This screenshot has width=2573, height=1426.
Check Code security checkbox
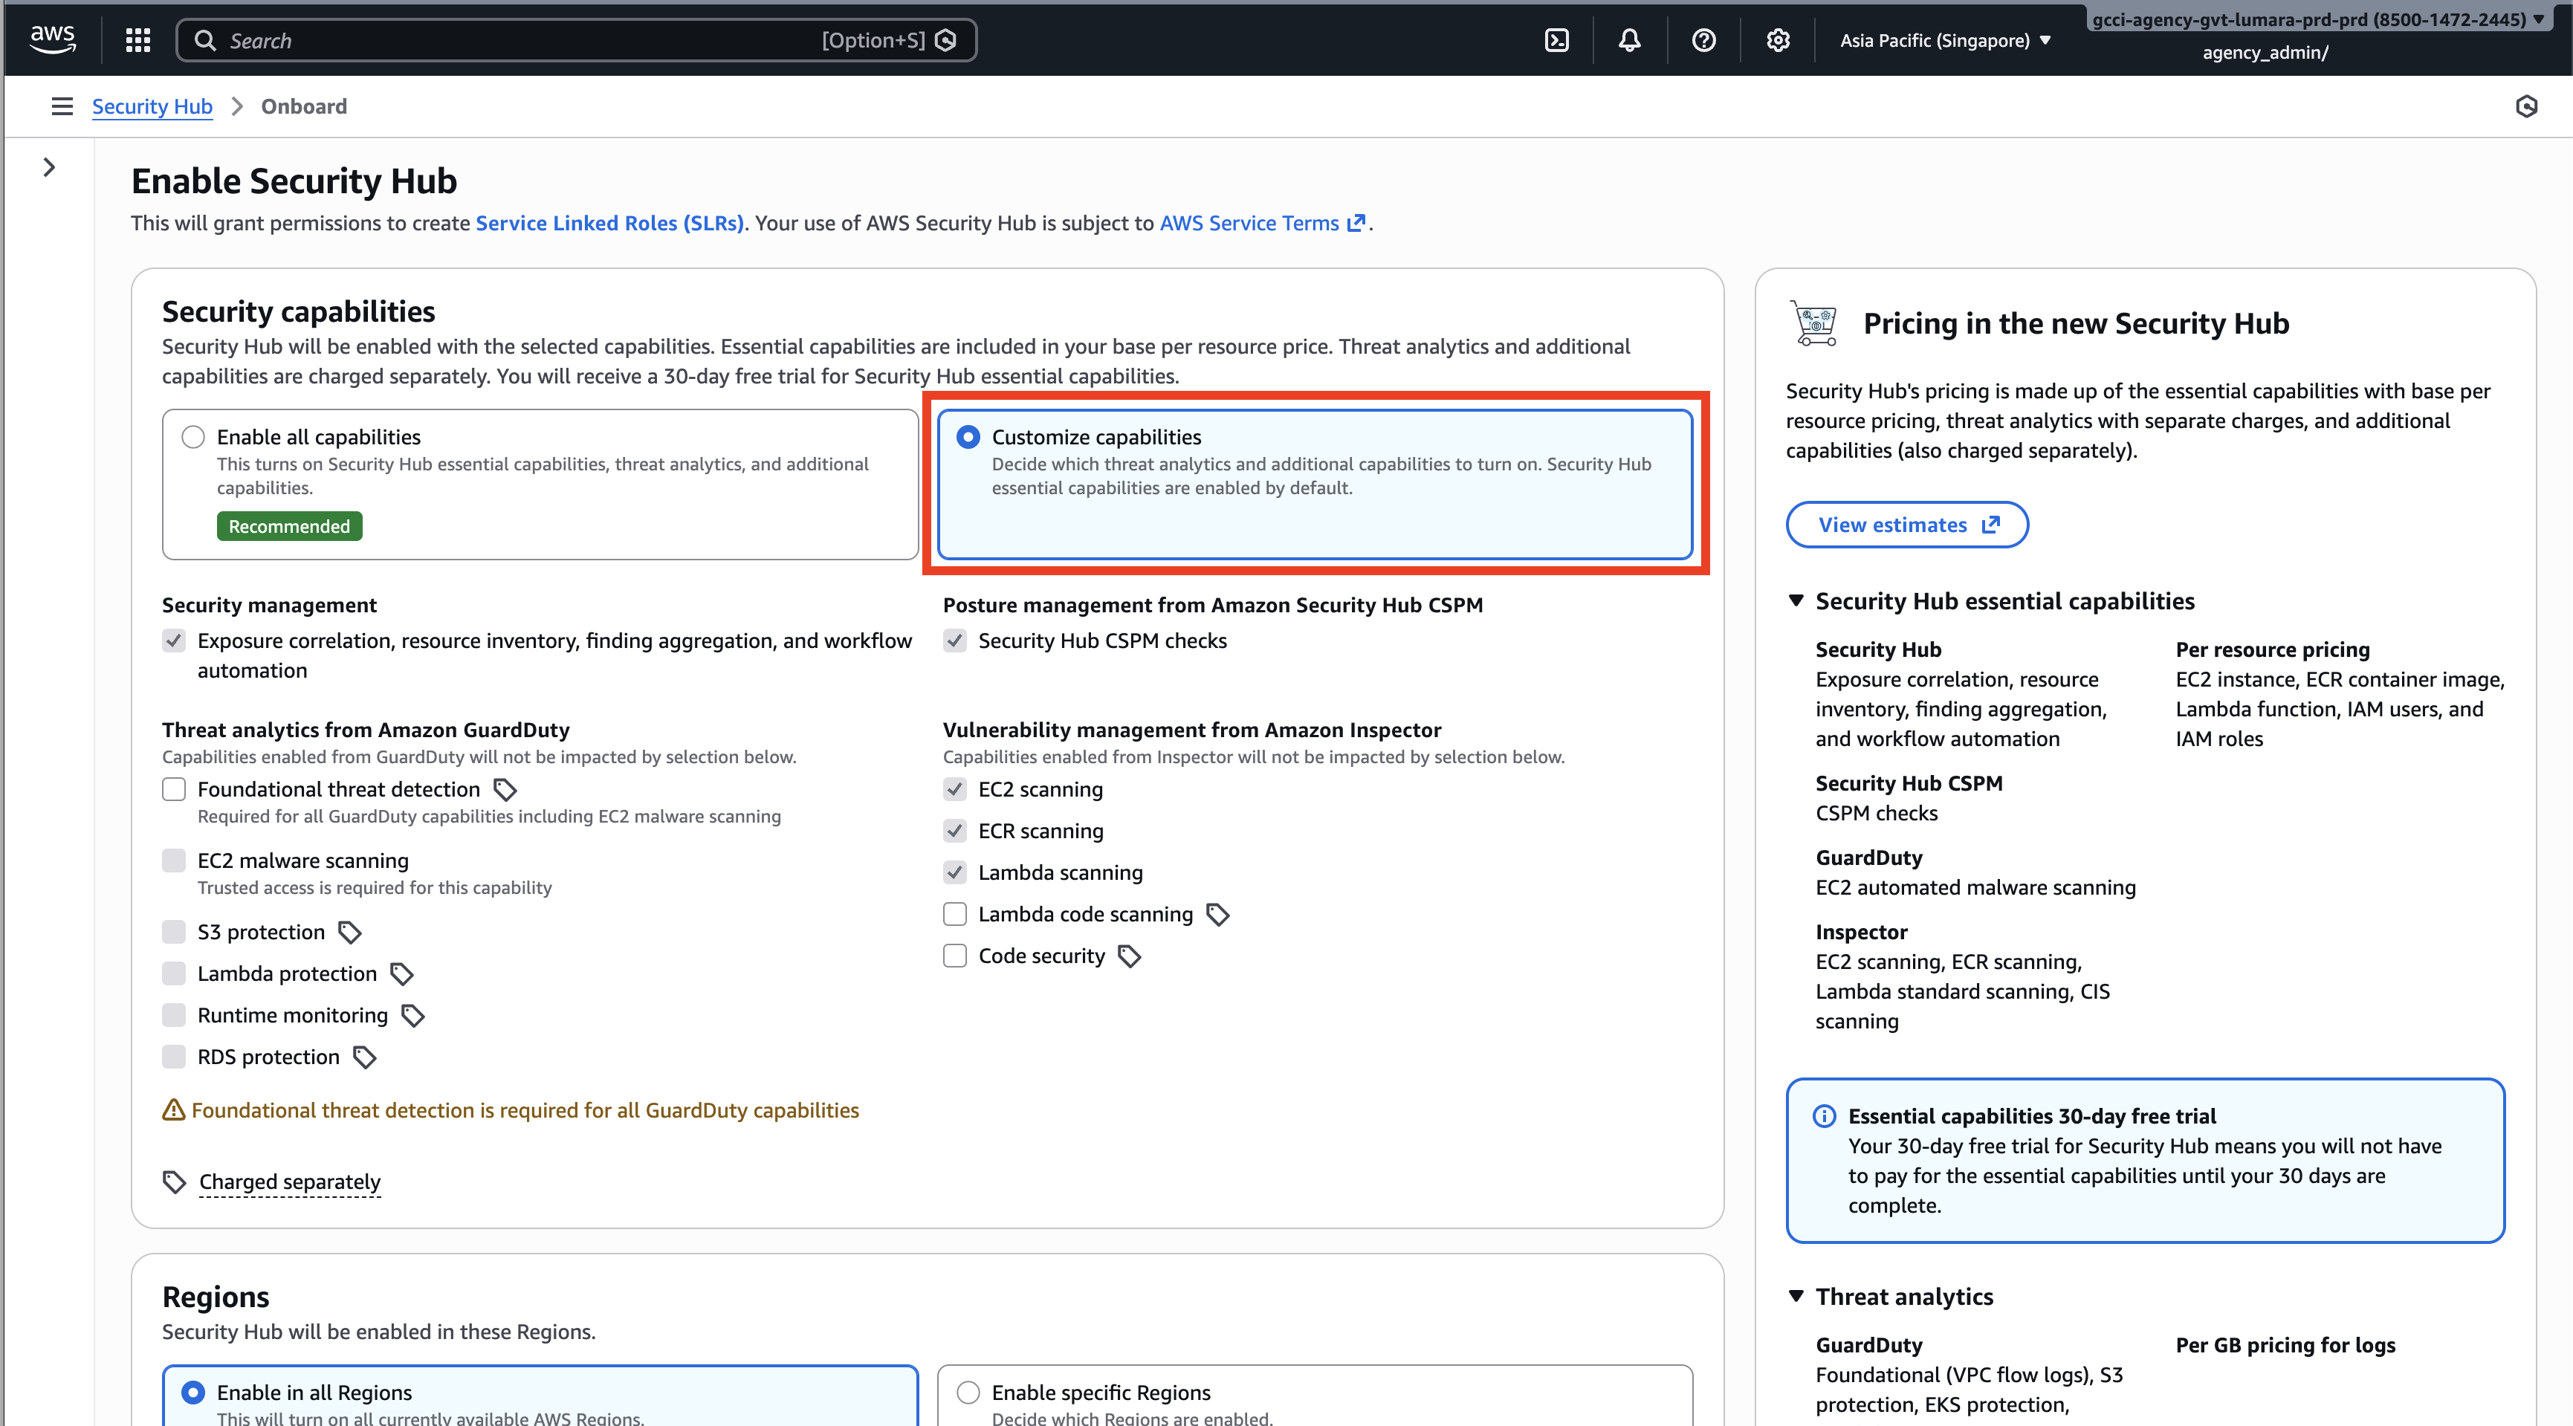(x=955, y=956)
